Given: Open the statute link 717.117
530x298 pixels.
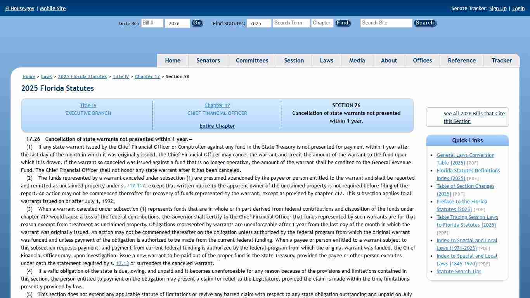Looking at the screenshot, I should click(136, 185).
